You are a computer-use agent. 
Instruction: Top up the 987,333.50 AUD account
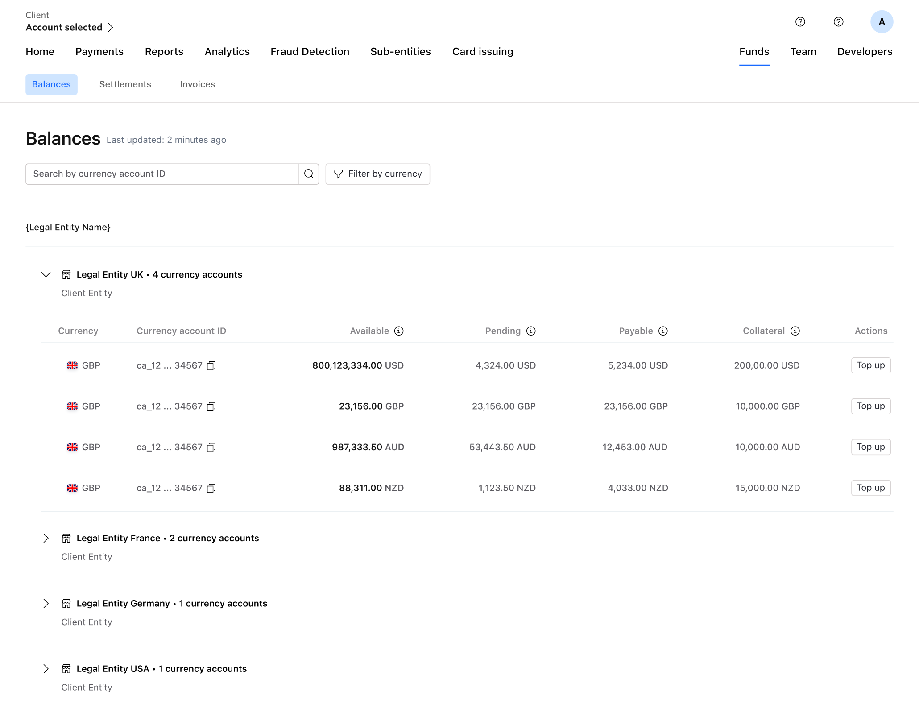pos(871,447)
